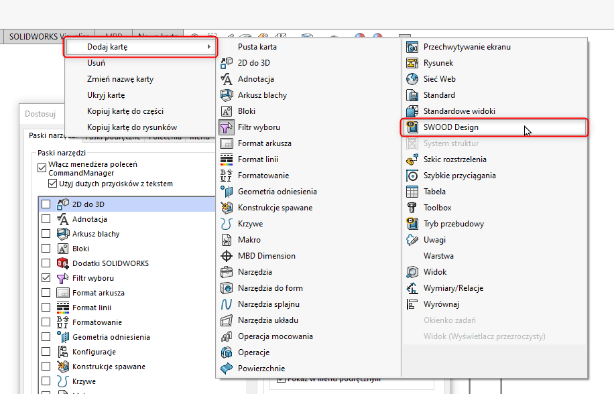The image size is (614, 394).
Task: Click Uwagi in the submenu
Action: [495, 239]
